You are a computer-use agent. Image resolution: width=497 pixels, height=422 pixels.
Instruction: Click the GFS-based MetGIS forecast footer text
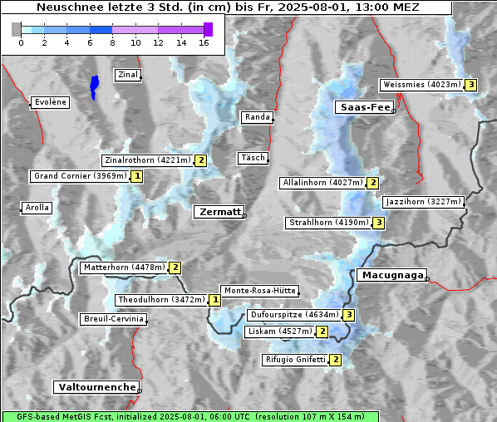pos(190,417)
